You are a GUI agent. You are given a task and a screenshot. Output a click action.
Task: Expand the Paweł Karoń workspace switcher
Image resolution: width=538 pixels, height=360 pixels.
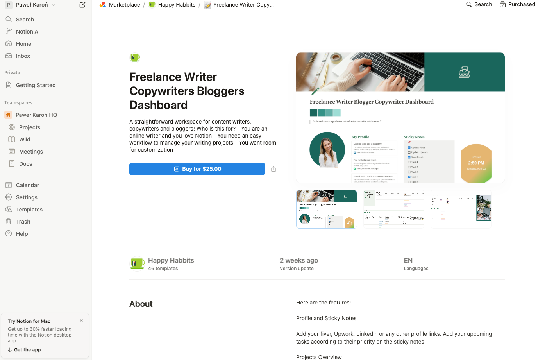point(30,5)
